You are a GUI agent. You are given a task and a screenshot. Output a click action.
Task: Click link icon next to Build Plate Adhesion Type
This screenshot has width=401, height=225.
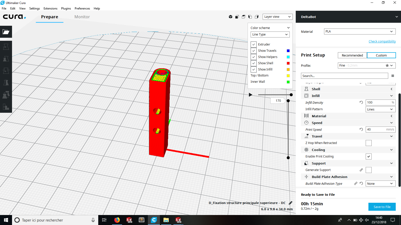(x=356, y=183)
